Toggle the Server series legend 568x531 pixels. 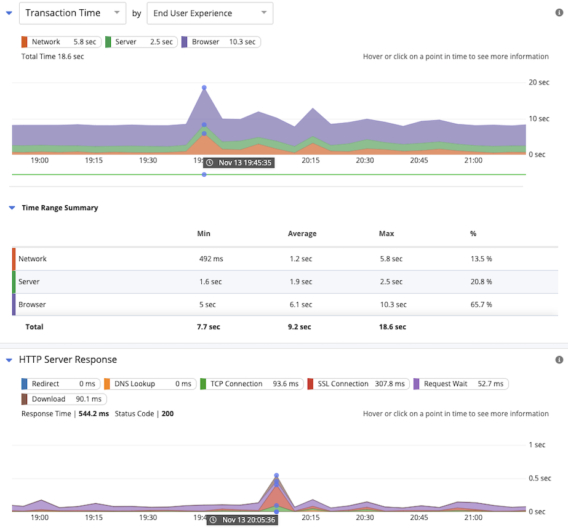(x=141, y=42)
